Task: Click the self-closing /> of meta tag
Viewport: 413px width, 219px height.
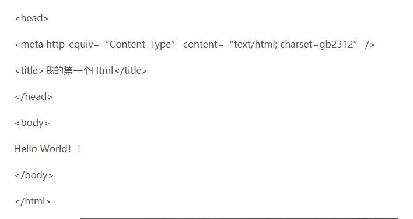Action: [x=370, y=45]
